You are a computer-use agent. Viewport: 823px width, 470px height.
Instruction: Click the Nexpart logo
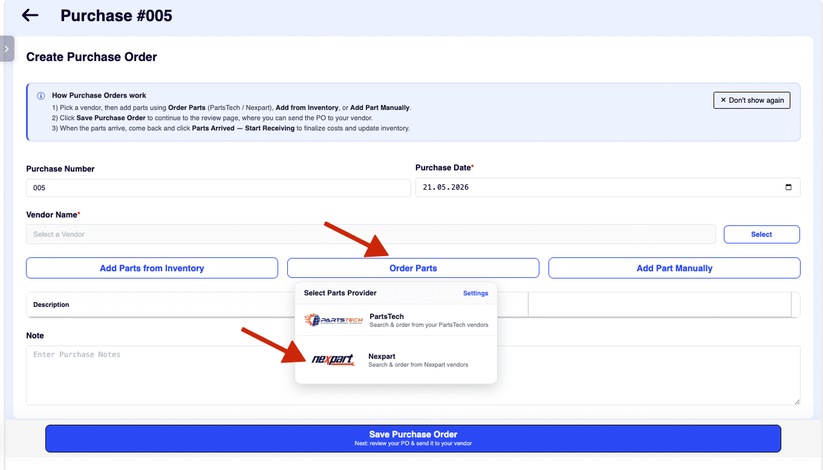coord(333,360)
